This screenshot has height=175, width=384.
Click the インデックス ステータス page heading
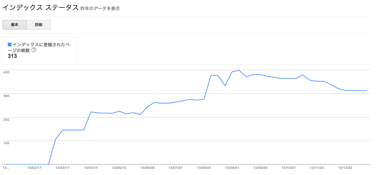point(41,7)
